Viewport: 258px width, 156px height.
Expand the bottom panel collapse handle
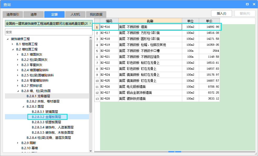(175, 152)
